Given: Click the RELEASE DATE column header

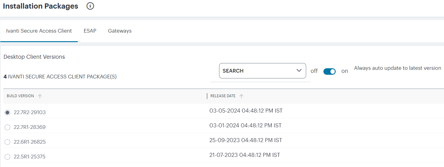Looking at the screenshot, I should pyautogui.click(x=223, y=96).
